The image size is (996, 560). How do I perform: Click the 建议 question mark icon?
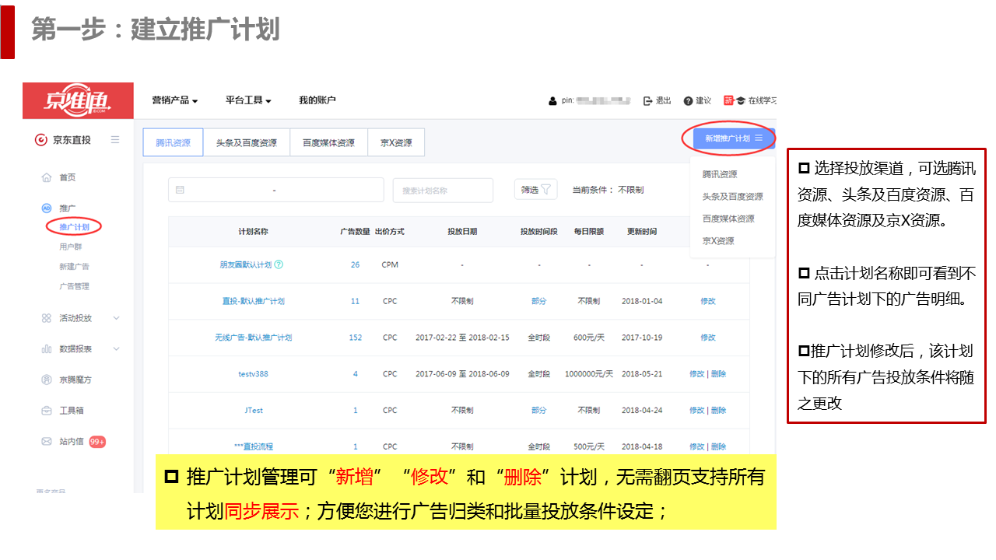point(688,101)
